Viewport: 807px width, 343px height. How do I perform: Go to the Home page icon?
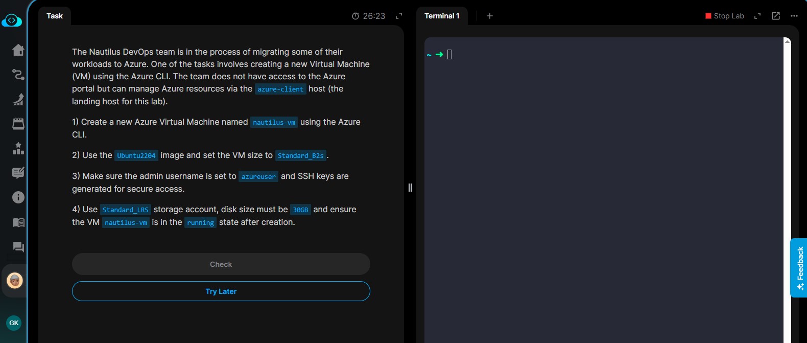click(x=18, y=50)
